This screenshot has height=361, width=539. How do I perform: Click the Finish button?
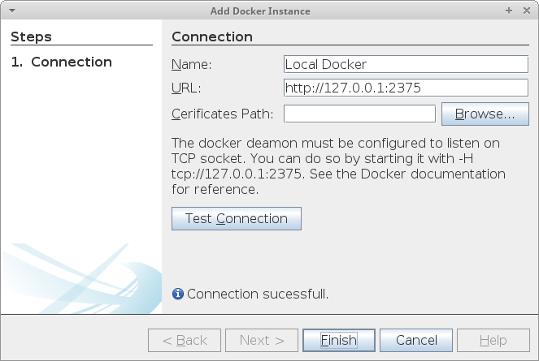click(x=339, y=341)
